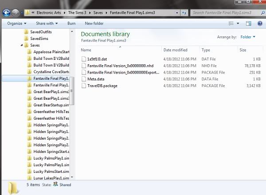Click the navigation pane scrollbar thumb
Screen dimensions: 266x195
[72, 91]
